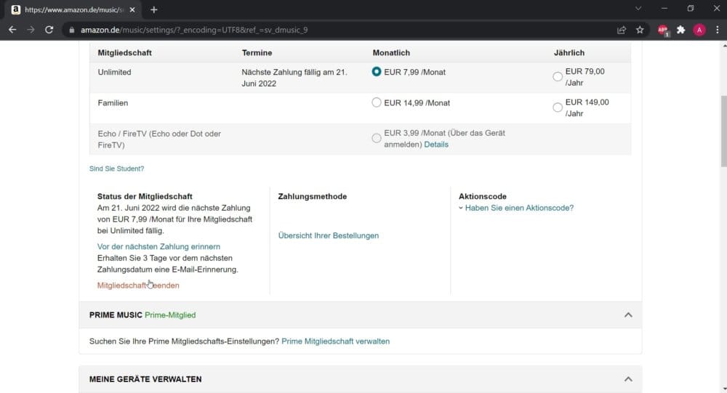Select Unlimited monthly EUR 7,99 plan
Screen dimensions: 727x393
[x=377, y=72]
